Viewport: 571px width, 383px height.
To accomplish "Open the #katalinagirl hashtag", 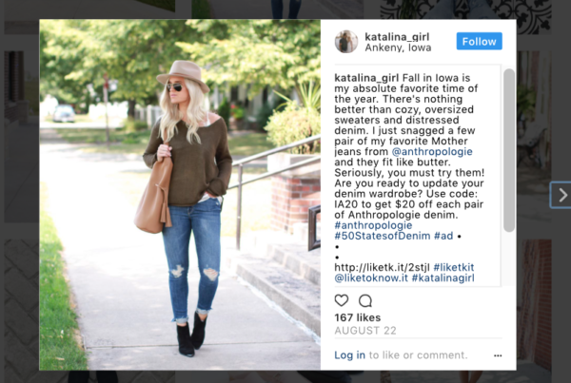I will (x=443, y=278).
